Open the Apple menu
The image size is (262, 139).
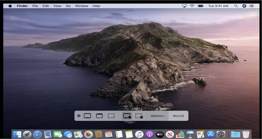(x=10, y=6)
